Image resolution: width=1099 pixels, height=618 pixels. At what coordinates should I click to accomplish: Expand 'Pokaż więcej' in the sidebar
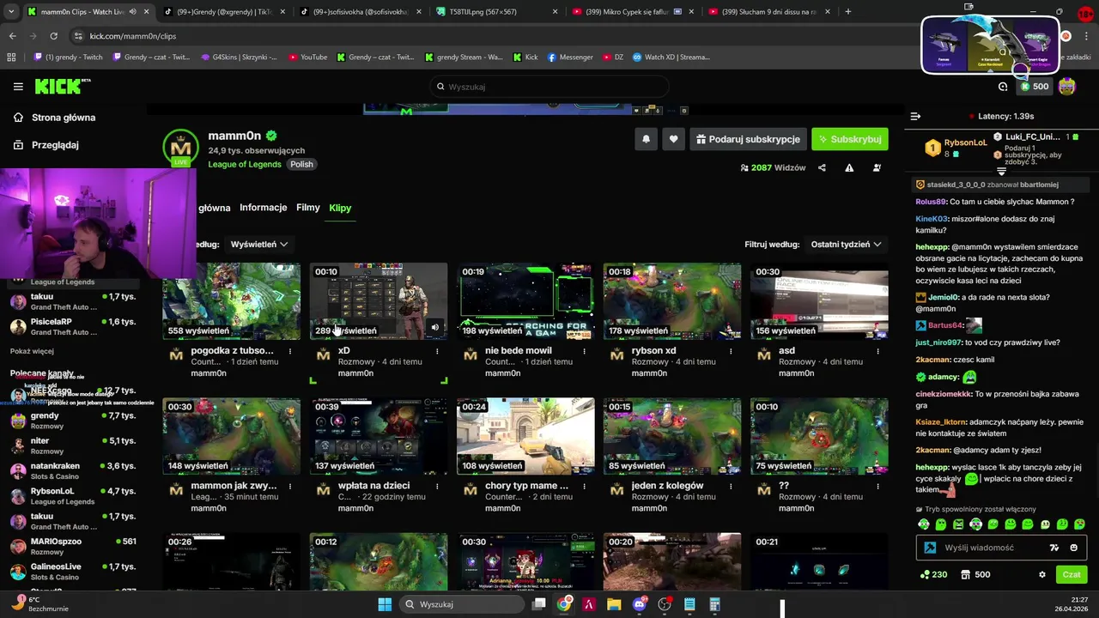click(x=32, y=351)
